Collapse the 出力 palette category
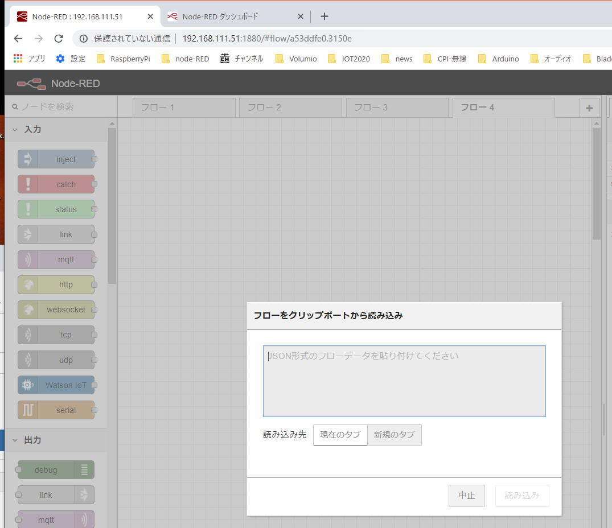This screenshot has width=612, height=528. [x=15, y=440]
